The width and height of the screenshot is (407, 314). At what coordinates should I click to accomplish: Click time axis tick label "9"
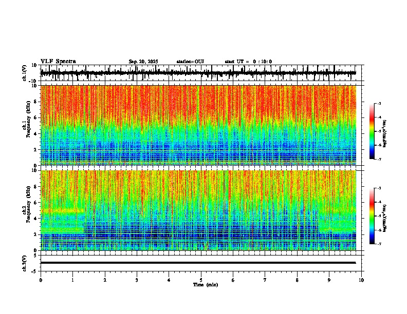[329, 280]
